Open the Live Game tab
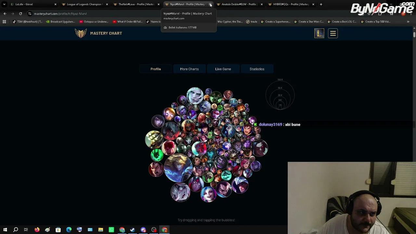Screen dimensions: 416x234 pyautogui.click(x=223, y=69)
